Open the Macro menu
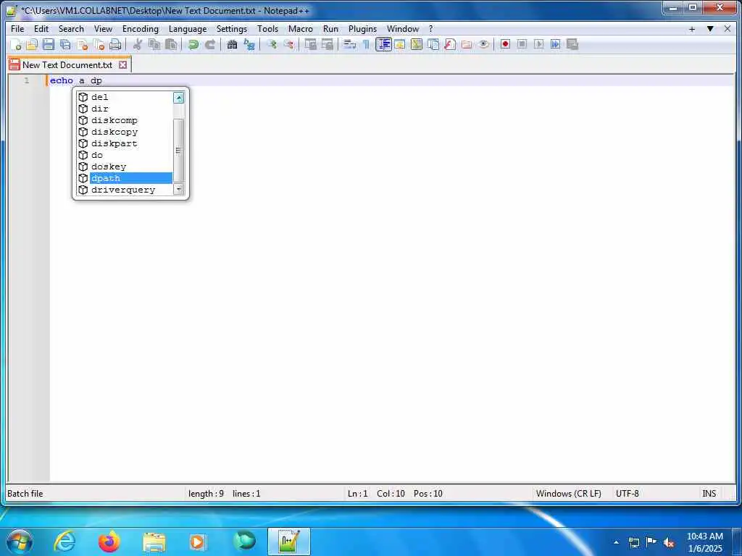Viewport: 742px width, 556px height. [301, 29]
